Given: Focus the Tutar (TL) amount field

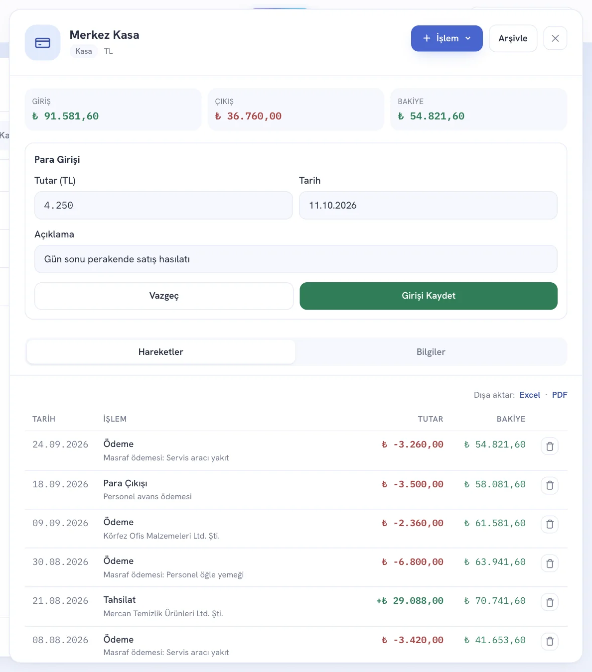Looking at the screenshot, I should (x=163, y=205).
